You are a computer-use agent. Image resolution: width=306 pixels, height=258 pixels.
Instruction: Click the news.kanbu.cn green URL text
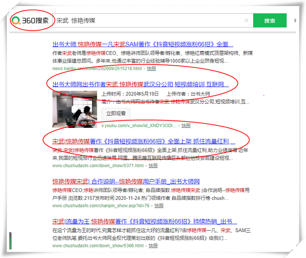[x=97, y=69]
